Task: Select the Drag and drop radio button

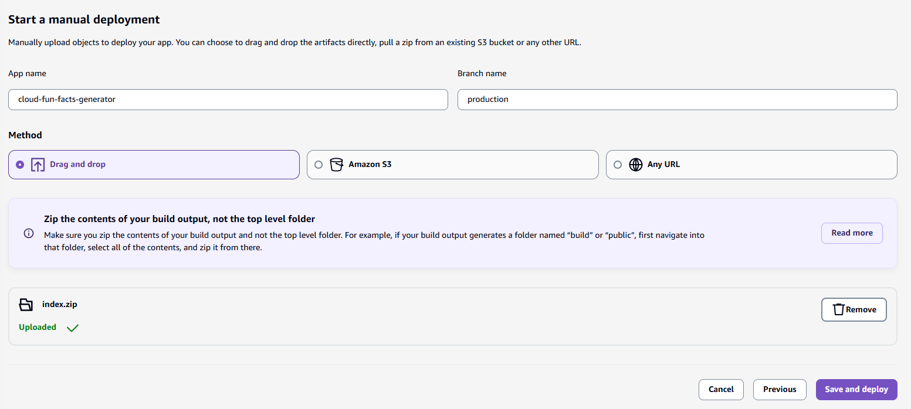Action: [20, 165]
